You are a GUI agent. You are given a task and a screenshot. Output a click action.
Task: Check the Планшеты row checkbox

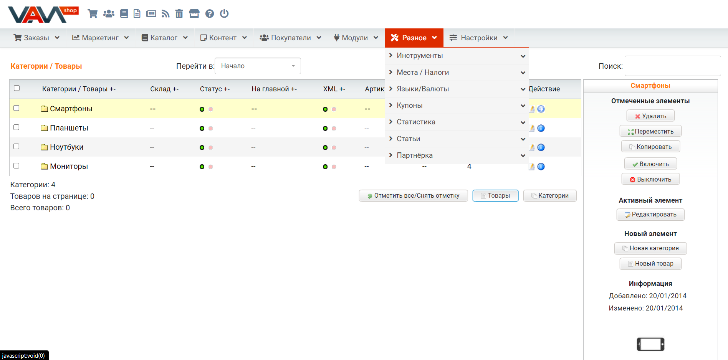point(17,127)
